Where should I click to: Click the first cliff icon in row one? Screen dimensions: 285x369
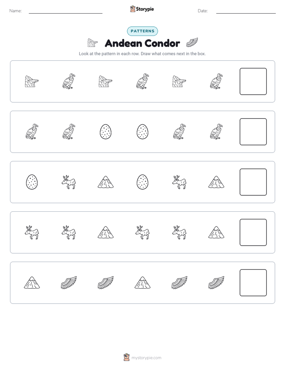tap(32, 81)
